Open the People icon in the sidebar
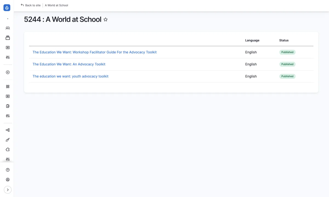 8,28
